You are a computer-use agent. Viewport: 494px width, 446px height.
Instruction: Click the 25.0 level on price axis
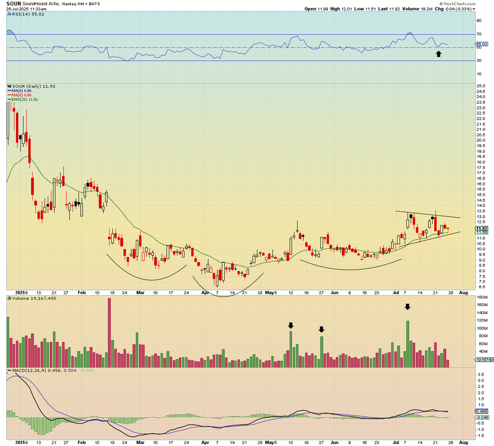[x=480, y=86]
